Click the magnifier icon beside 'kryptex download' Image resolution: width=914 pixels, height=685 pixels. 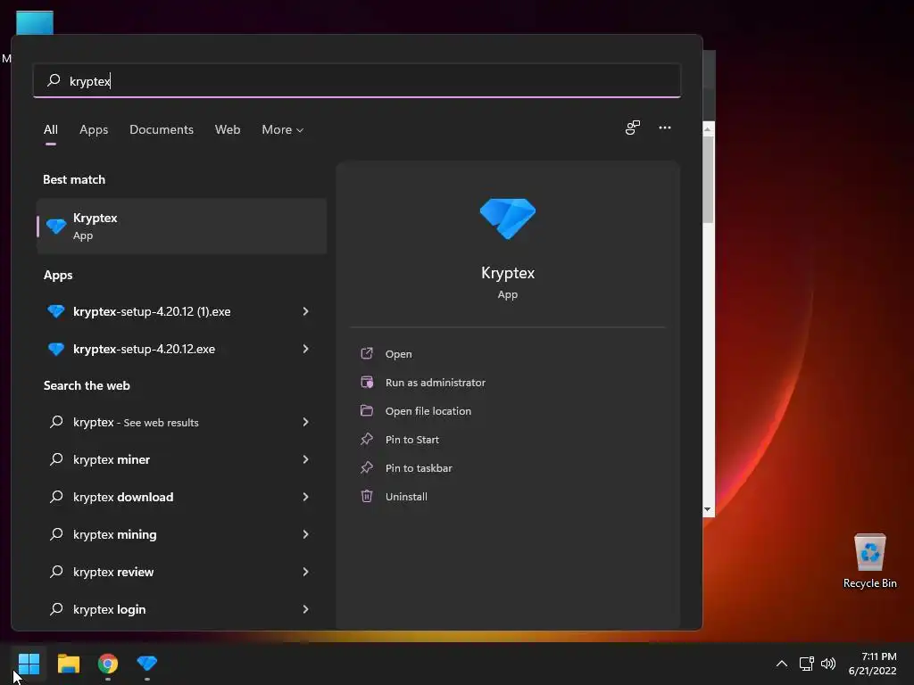click(56, 496)
